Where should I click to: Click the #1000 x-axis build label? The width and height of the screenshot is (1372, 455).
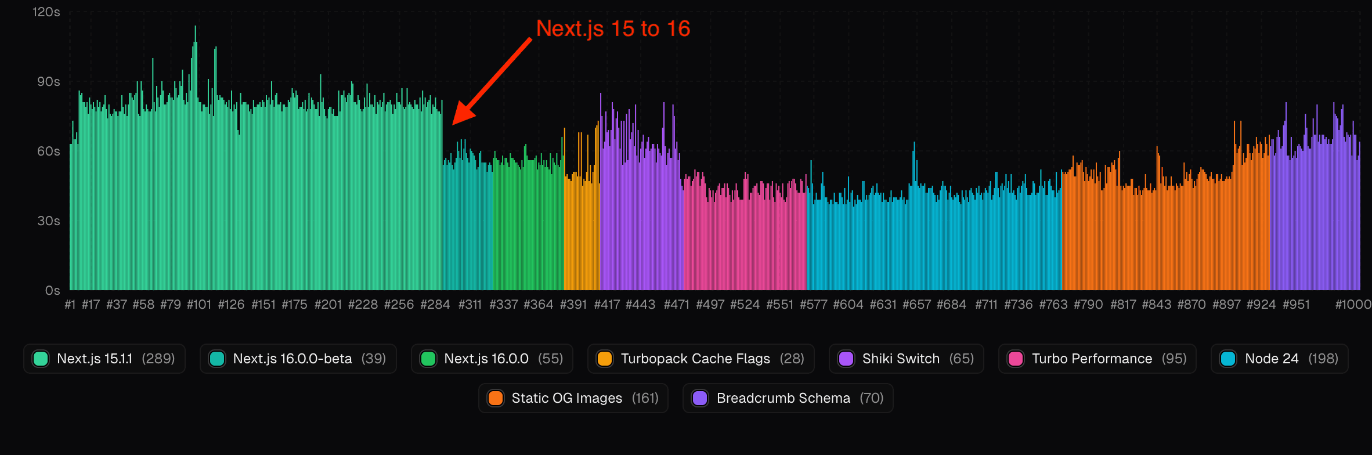[1353, 305]
